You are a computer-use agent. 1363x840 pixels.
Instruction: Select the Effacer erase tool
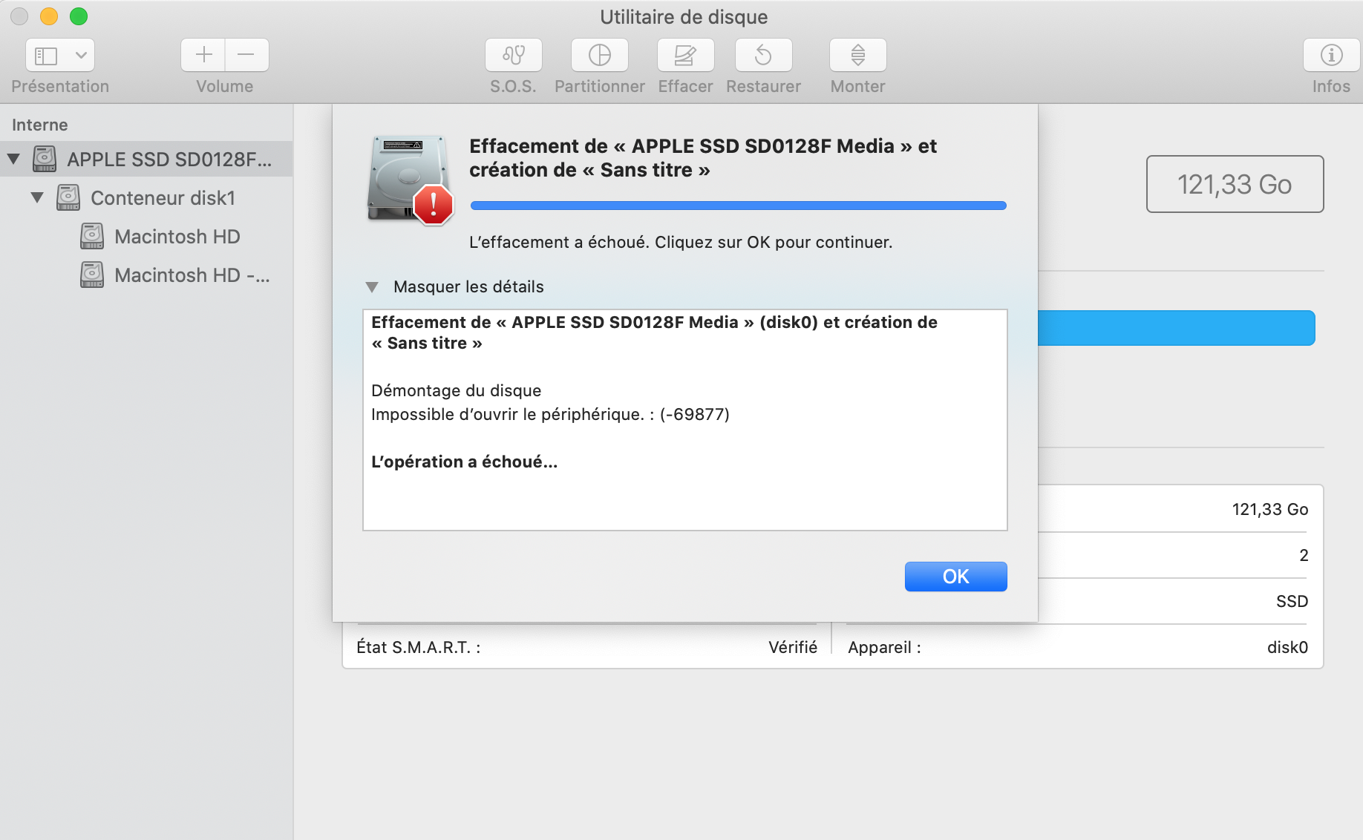tap(685, 55)
